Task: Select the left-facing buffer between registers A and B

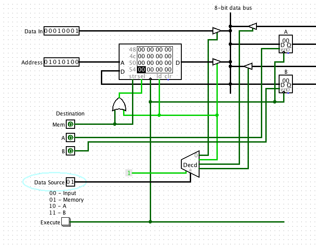Action: (x=248, y=67)
